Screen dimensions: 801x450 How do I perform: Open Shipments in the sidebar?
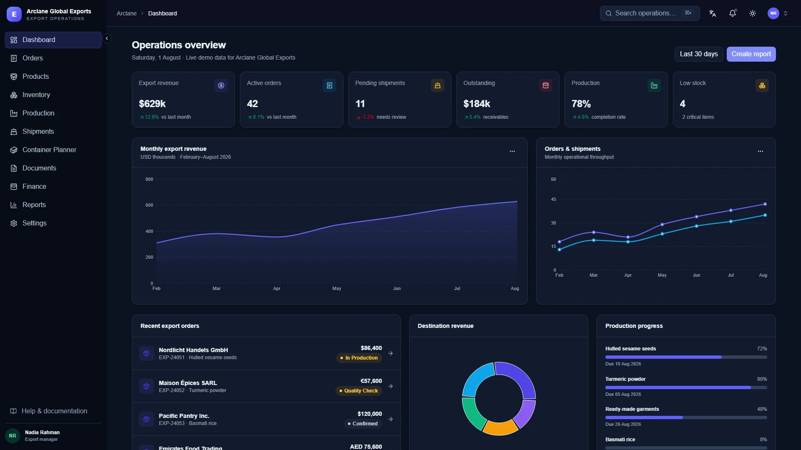pyautogui.click(x=53, y=132)
